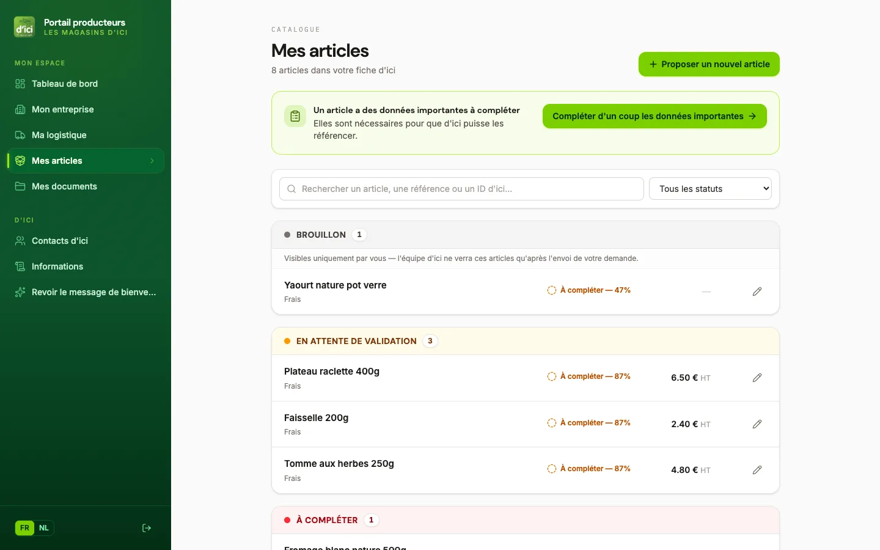Open Contacts d'ici page
This screenshot has width=880, height=550.
86,241
